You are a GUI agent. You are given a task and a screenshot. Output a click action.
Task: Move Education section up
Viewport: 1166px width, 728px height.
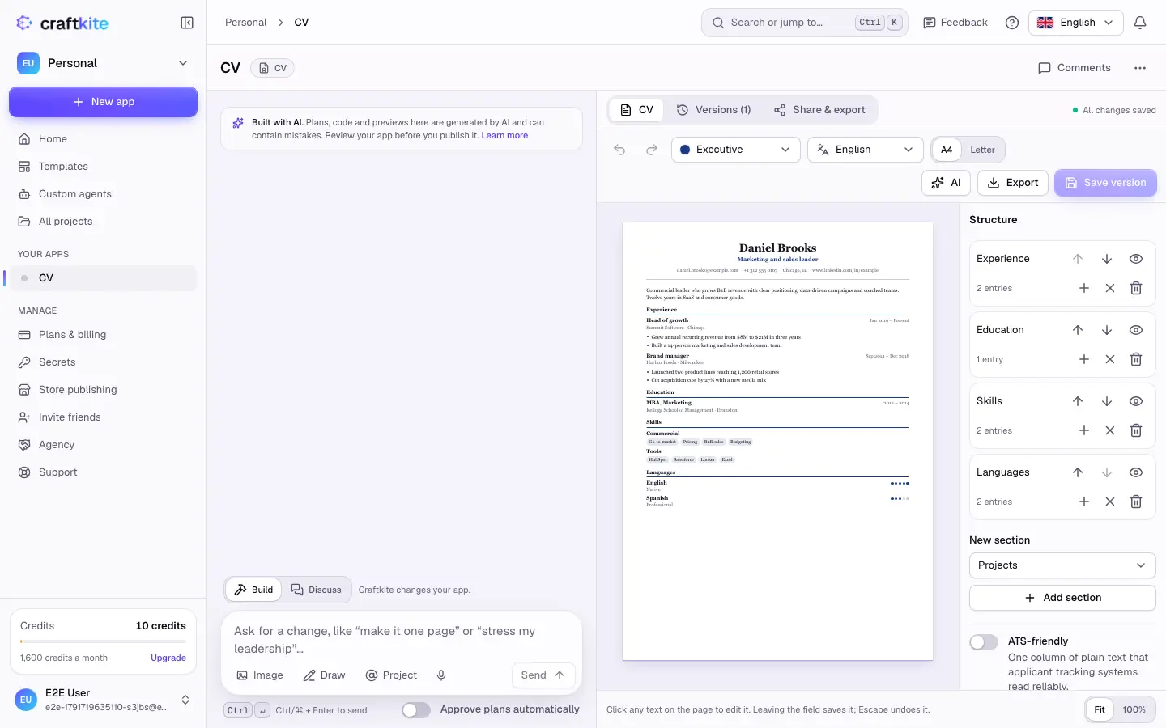coord(1078,330)
